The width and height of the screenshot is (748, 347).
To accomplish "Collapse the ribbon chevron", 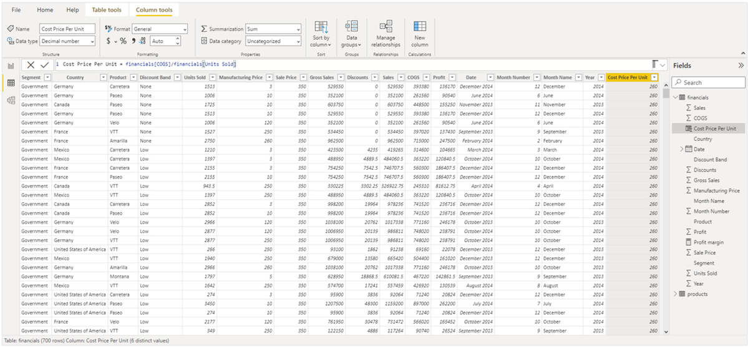I will [742, 54].
